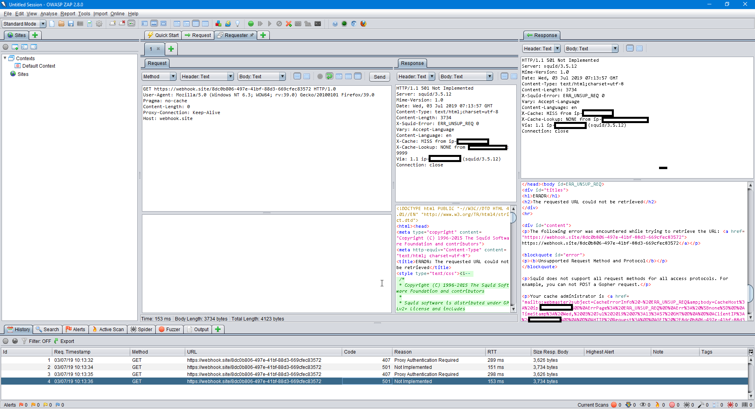The width and height of the screenshot is (755, 409).
Task: Select history row with Id 2
Action: click(374, 367)
